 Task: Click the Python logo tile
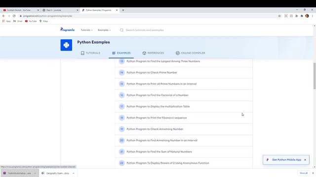pyautogui.click(x=66, y=45)
